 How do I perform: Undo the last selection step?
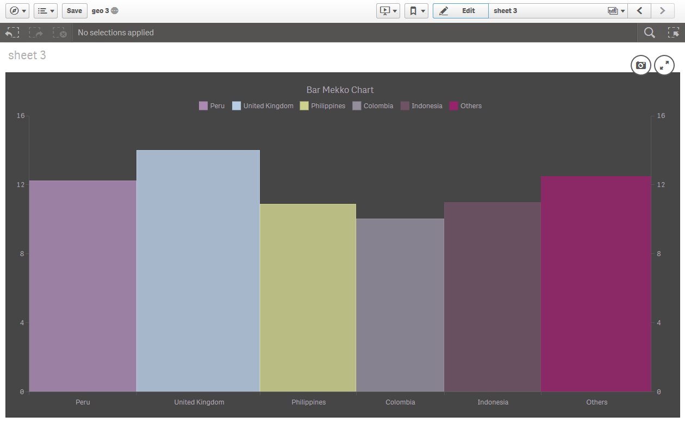coord(12,32)
